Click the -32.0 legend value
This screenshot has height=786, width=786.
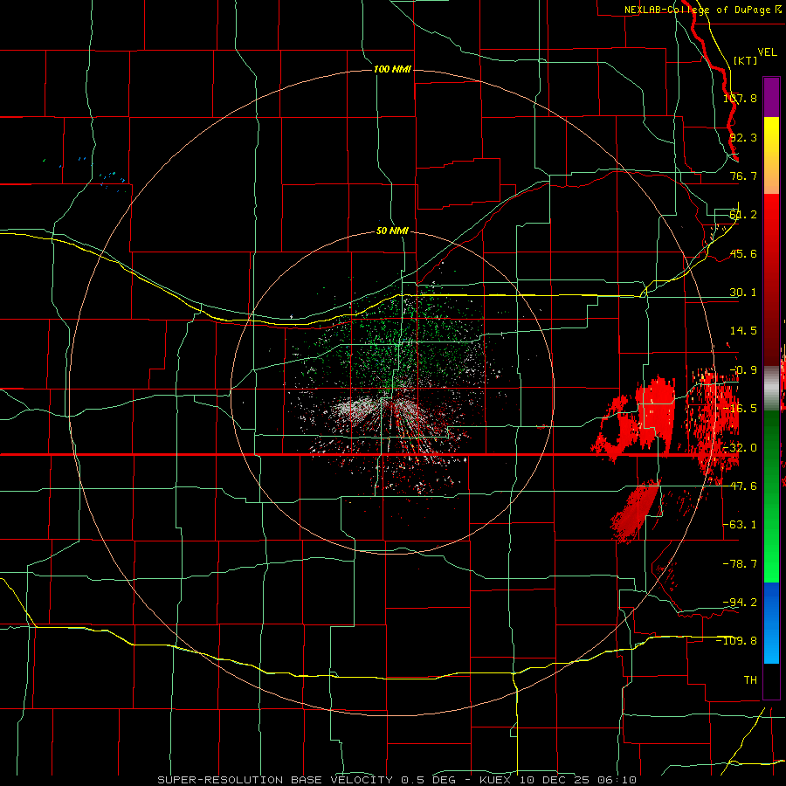point(740,448)
